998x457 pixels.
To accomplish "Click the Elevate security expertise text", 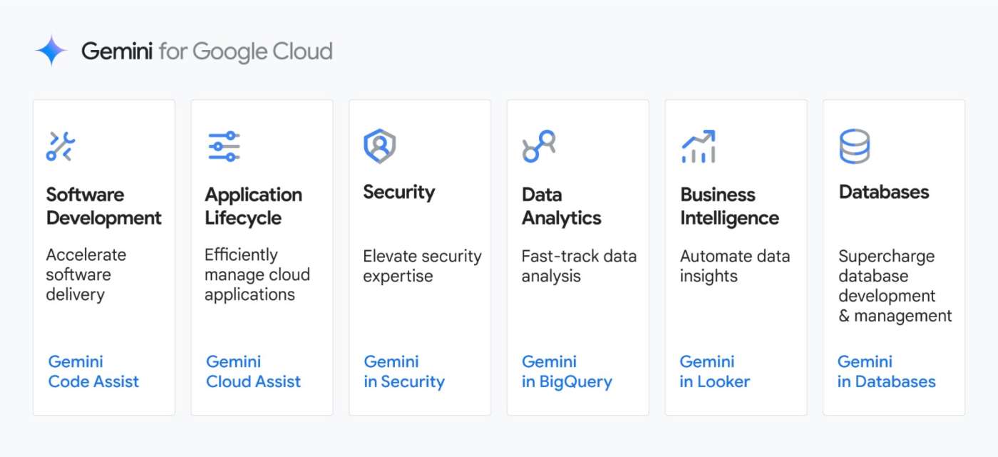I will [422, 266].
